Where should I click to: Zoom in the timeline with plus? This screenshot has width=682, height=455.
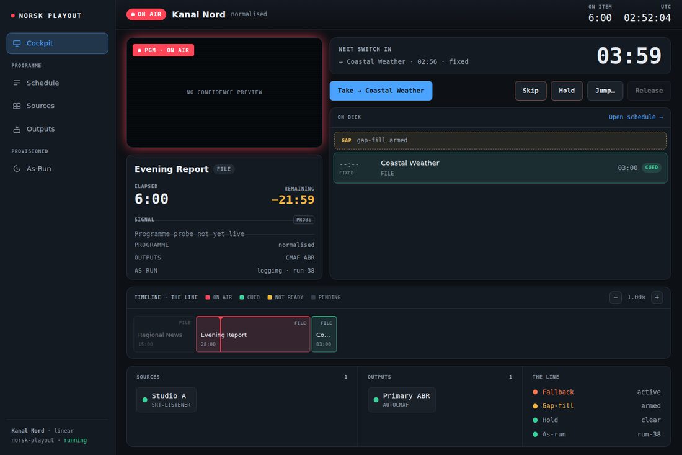point(657,297)
